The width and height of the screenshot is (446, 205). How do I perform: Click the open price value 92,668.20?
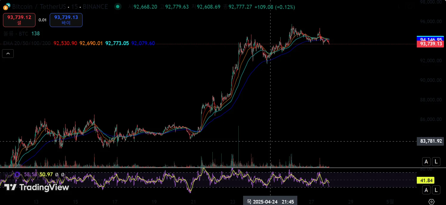tap(145, 7)
